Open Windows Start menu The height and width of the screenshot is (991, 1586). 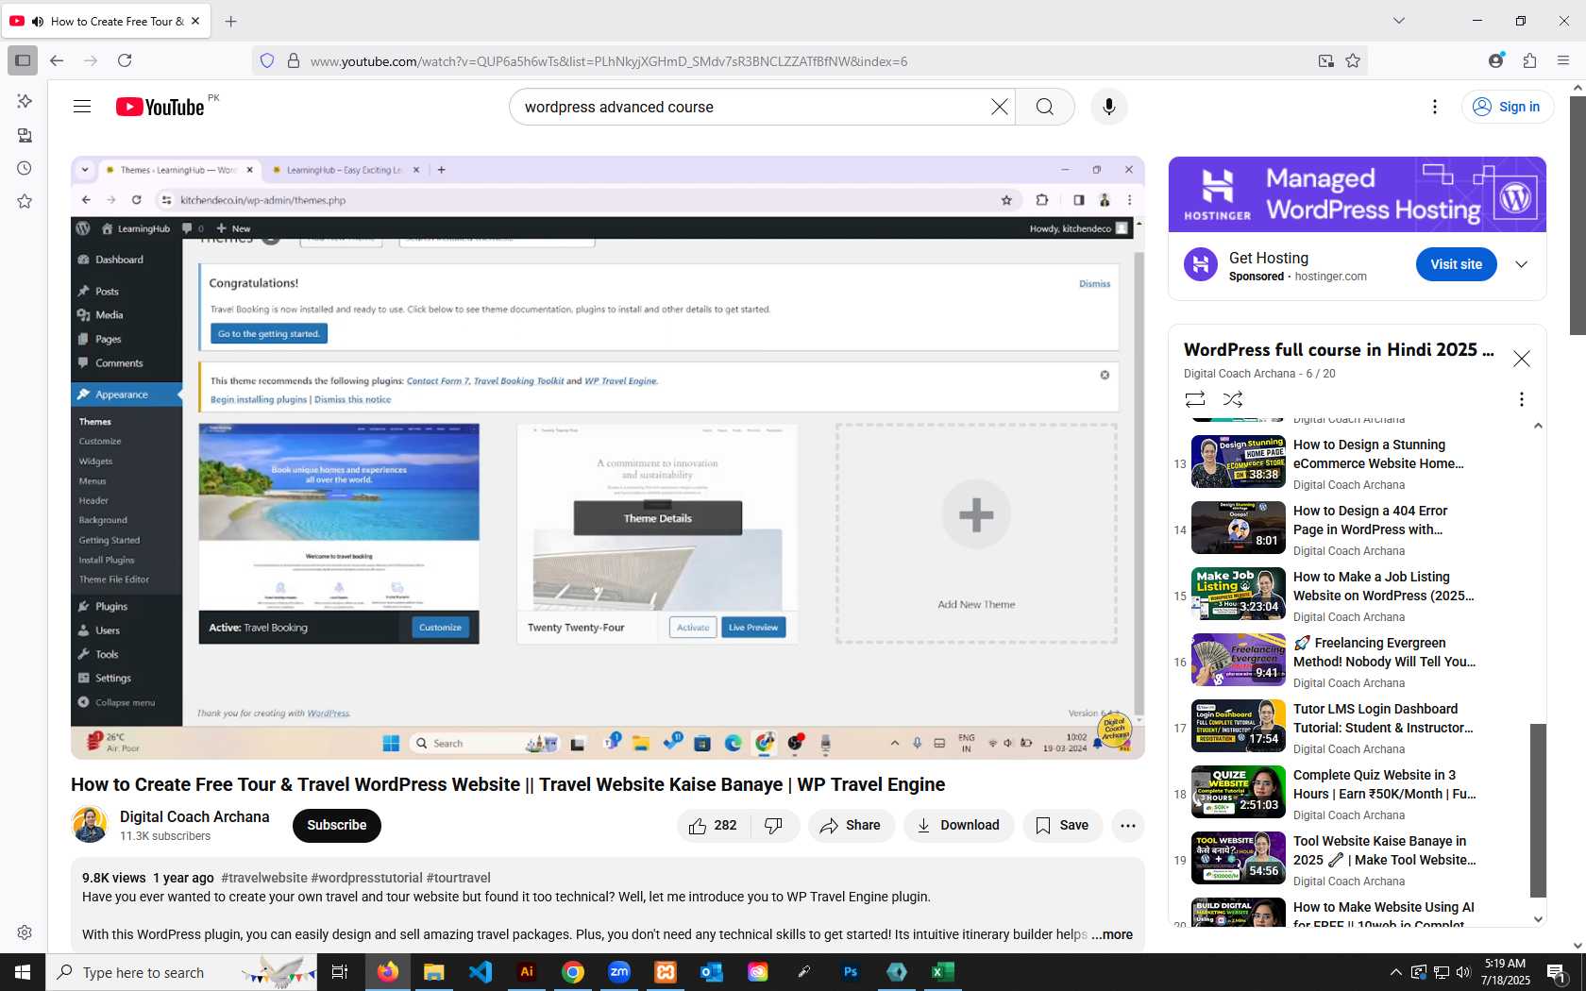pos(23,972)
